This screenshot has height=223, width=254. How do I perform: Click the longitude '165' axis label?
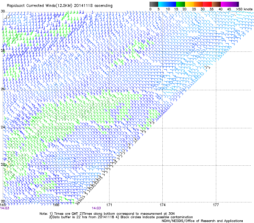click(x=3, y=205)
